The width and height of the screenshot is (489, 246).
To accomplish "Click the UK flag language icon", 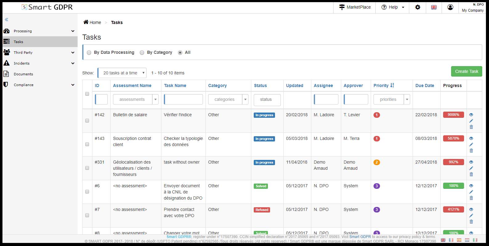I will 434,7.
